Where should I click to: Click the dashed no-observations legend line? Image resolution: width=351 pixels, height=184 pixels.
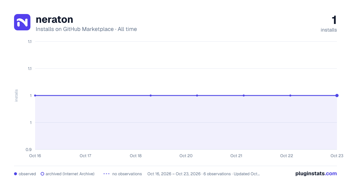pyautogui.click(x=106, y=174)
